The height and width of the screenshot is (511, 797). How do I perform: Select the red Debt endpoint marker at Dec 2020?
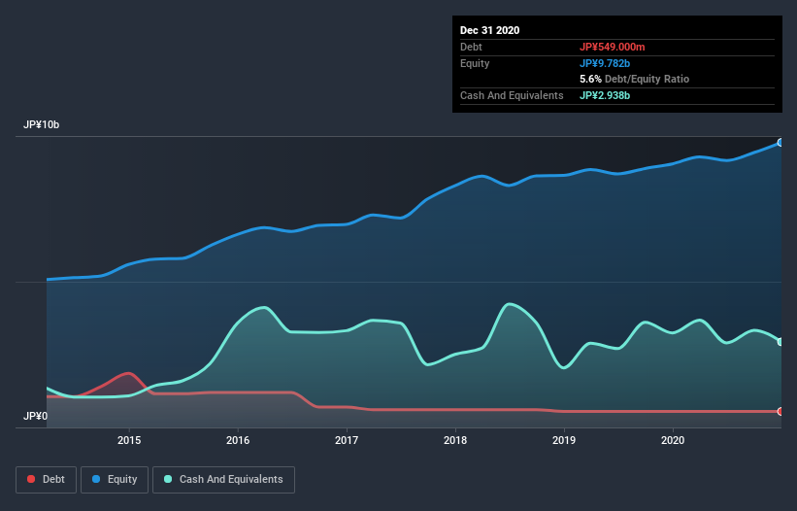[x=780, y=411]
